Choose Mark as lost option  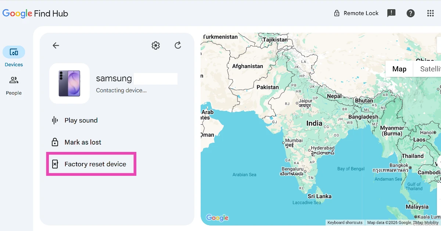click(x=83, y=142)
